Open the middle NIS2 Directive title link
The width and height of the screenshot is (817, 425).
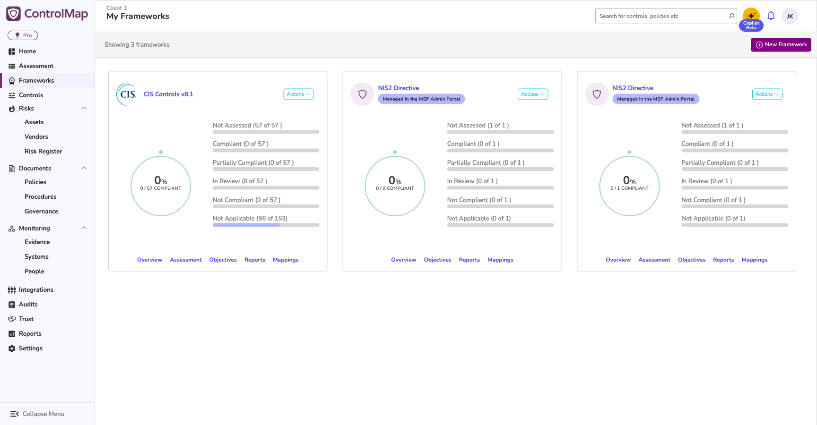click(x=399, y=88)
